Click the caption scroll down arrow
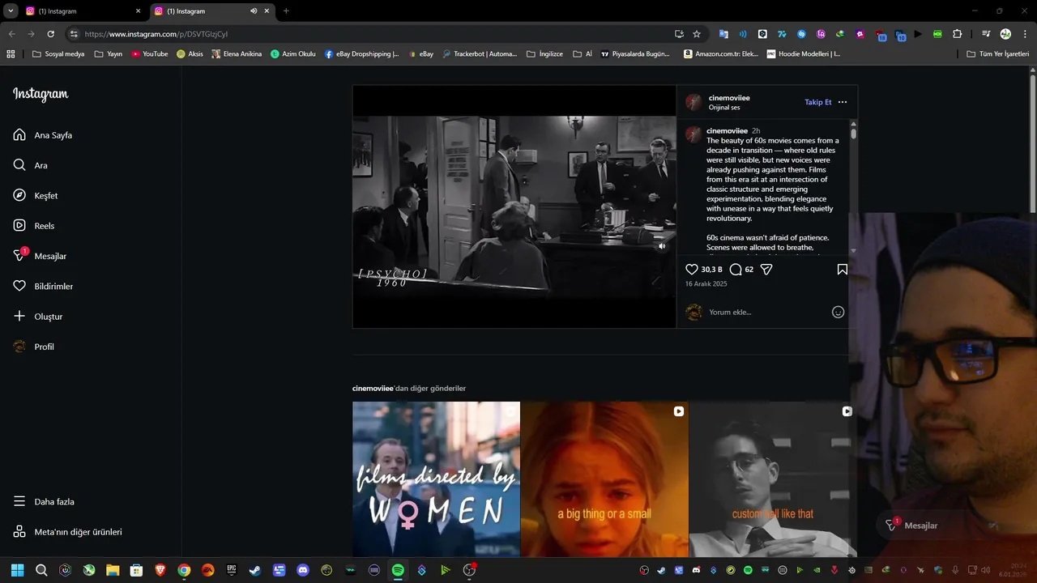Image resolution: width=1037 pixels, height=583 pixels. 854,251
